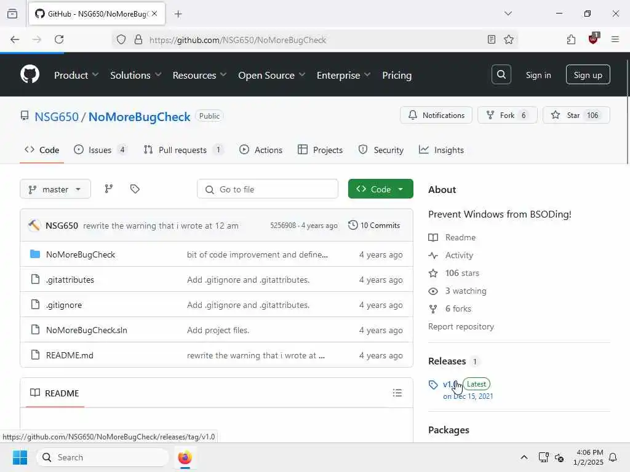Open Pricing page
Viewport: 630px width, 472px height.
tap(397, 75)
